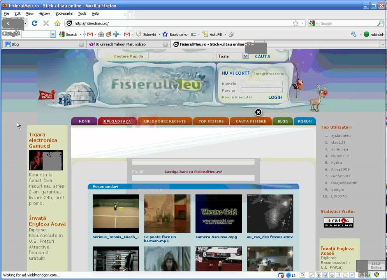Click the AutoFill toolbar button
The width and height of the screenshot is (387, 280).
tap(212, 35)
